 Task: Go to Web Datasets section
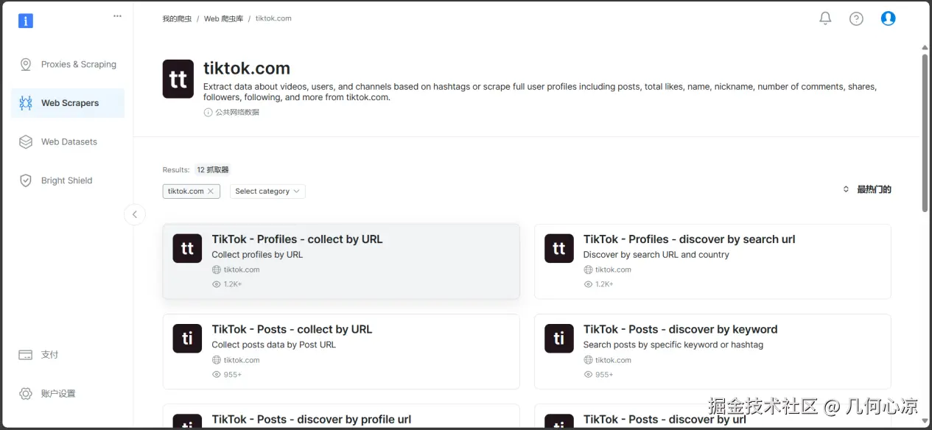69,142
